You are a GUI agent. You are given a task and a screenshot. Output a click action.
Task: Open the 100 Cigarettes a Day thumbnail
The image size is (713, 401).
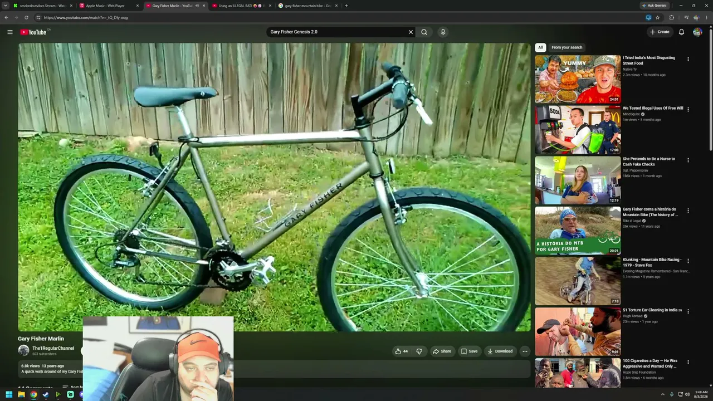coord(578,373)
